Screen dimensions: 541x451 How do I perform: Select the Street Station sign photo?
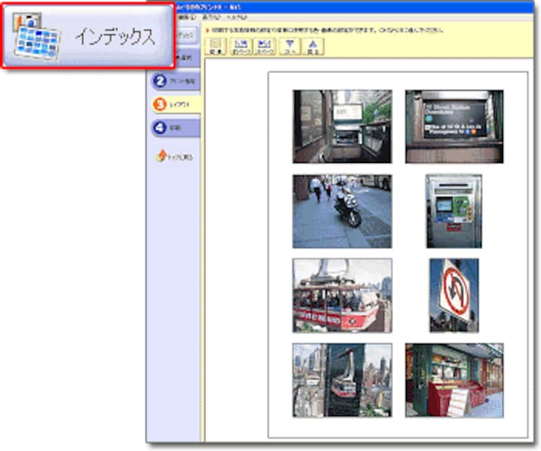point(454,126)
